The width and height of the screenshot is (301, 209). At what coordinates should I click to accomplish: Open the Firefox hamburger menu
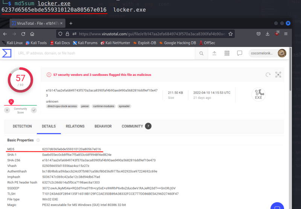pos(286,34)
